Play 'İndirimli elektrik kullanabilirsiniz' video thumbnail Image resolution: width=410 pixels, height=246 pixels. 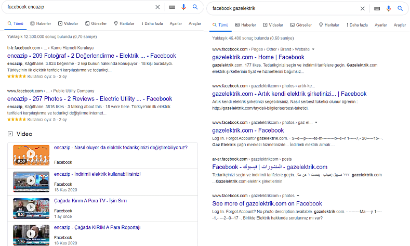tap(31, 182)
